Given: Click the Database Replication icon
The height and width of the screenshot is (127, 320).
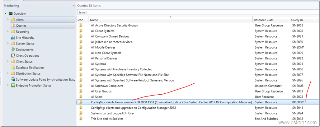Looking at the screenshot, I should 13,68.
